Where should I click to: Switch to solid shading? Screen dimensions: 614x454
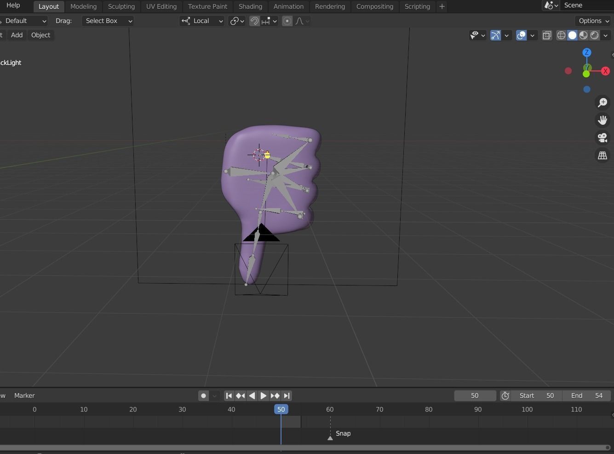(x=572, y=35)
